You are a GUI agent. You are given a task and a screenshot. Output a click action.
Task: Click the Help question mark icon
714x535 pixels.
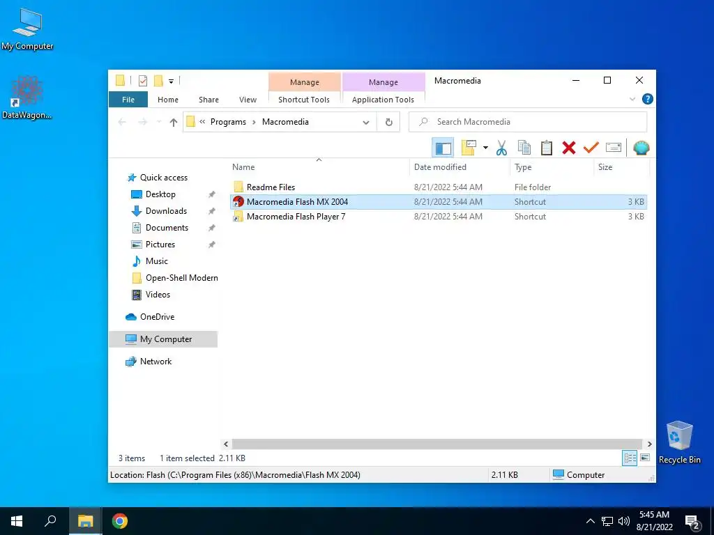click(647, 99)
